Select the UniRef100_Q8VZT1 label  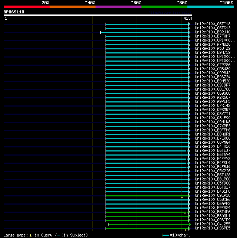click(x=213, y=114)
